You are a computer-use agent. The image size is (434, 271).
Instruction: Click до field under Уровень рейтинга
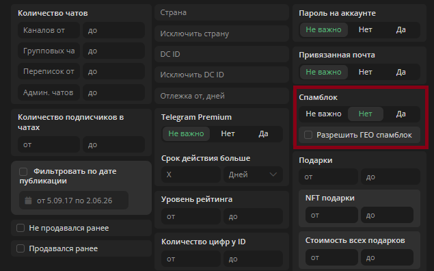click(x=253, y=216)
